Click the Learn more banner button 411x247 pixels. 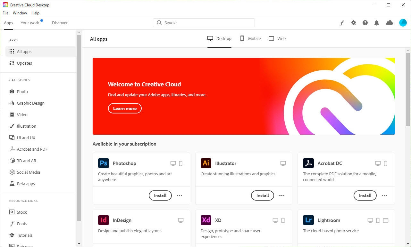[x=125, y=108]
